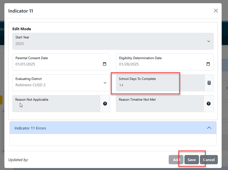Focus the Parental Consent Date value
Screen dimensions: 228x170
tap(25, 64)
